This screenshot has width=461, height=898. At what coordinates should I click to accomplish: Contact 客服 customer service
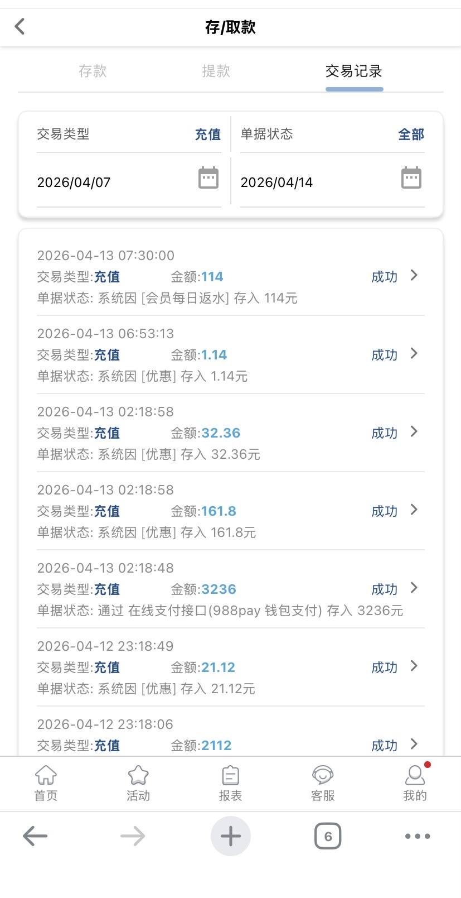(x=323, y=782)
